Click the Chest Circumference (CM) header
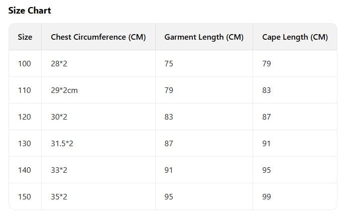The width and height of the screenshot is (353, 214). click(98, 37)
